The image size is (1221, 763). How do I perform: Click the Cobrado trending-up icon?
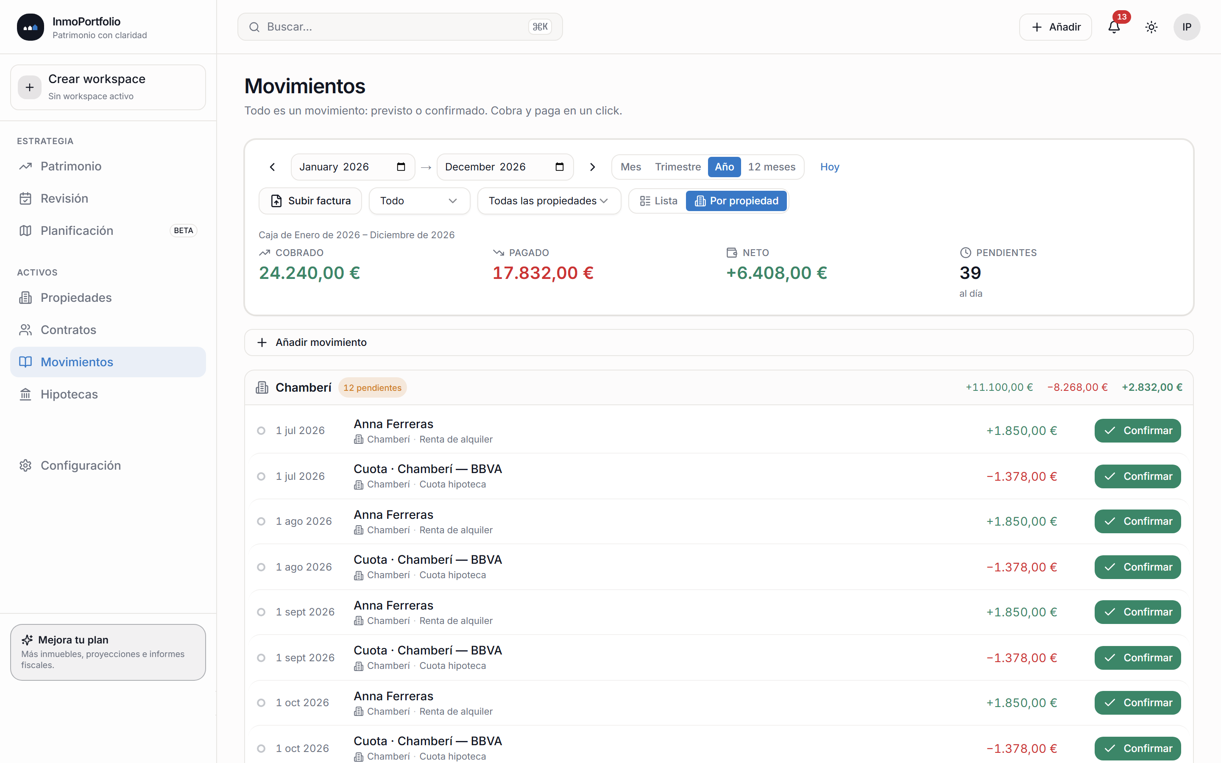tap(265, 252)
